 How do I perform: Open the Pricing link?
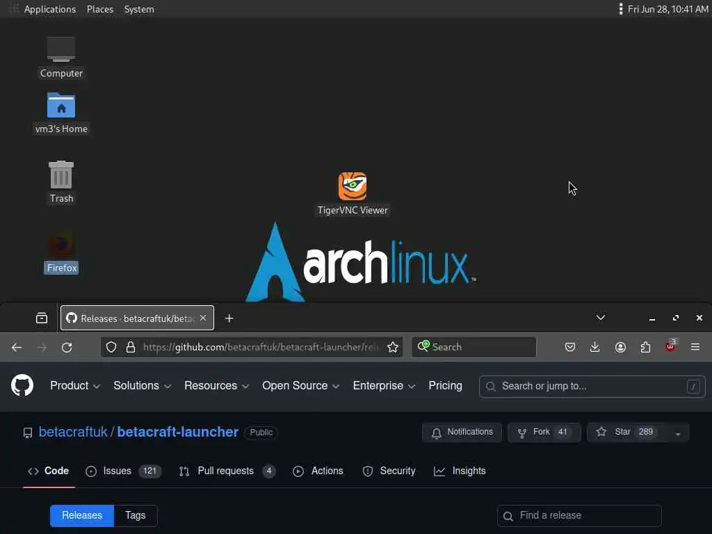click(x=445, y=385)
